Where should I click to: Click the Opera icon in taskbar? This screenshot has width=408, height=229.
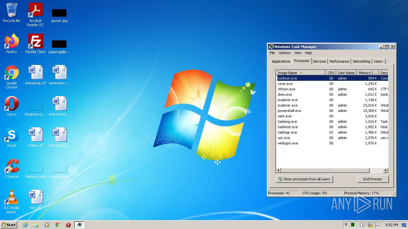click(x=68, y=225)
